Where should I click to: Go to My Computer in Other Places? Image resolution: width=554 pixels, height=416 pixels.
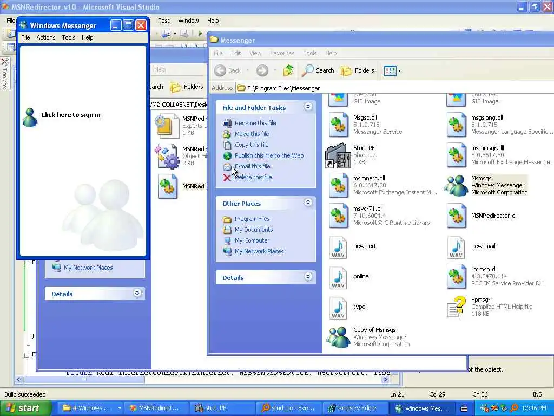pos(252,240)
